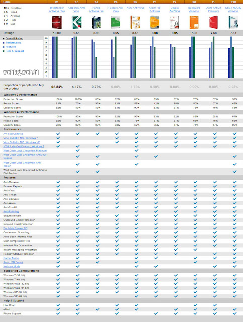Click Phone Support checkmark under rank #6
This screenshot has width=243, height=322.
pos(156,313)
